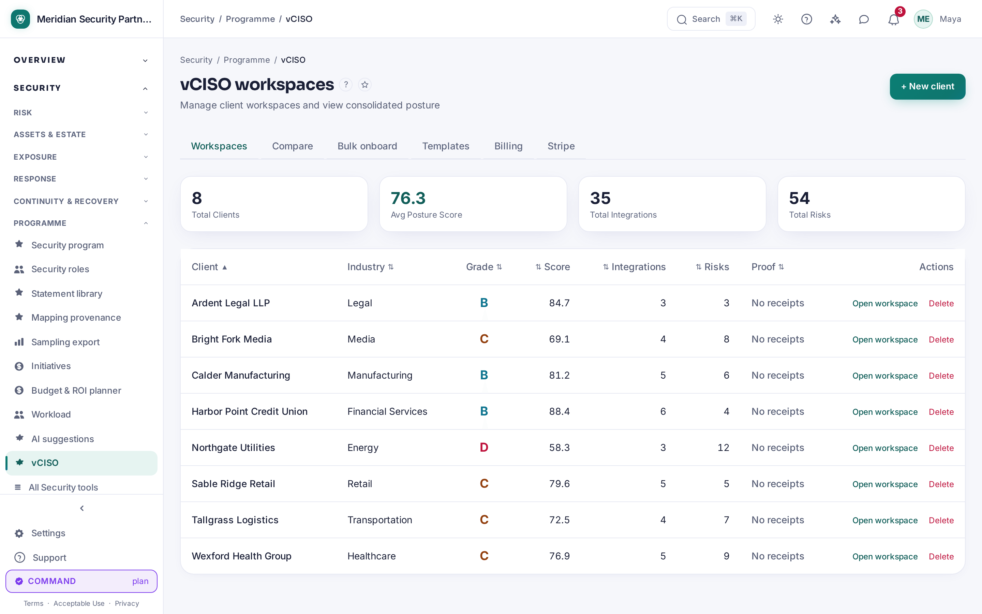The image size is (982, 614).
Task: Open workspace for Ardent Legal LLP
Action: tap(884, 303)
